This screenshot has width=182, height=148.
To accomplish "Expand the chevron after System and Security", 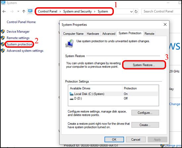I will 95,12.
